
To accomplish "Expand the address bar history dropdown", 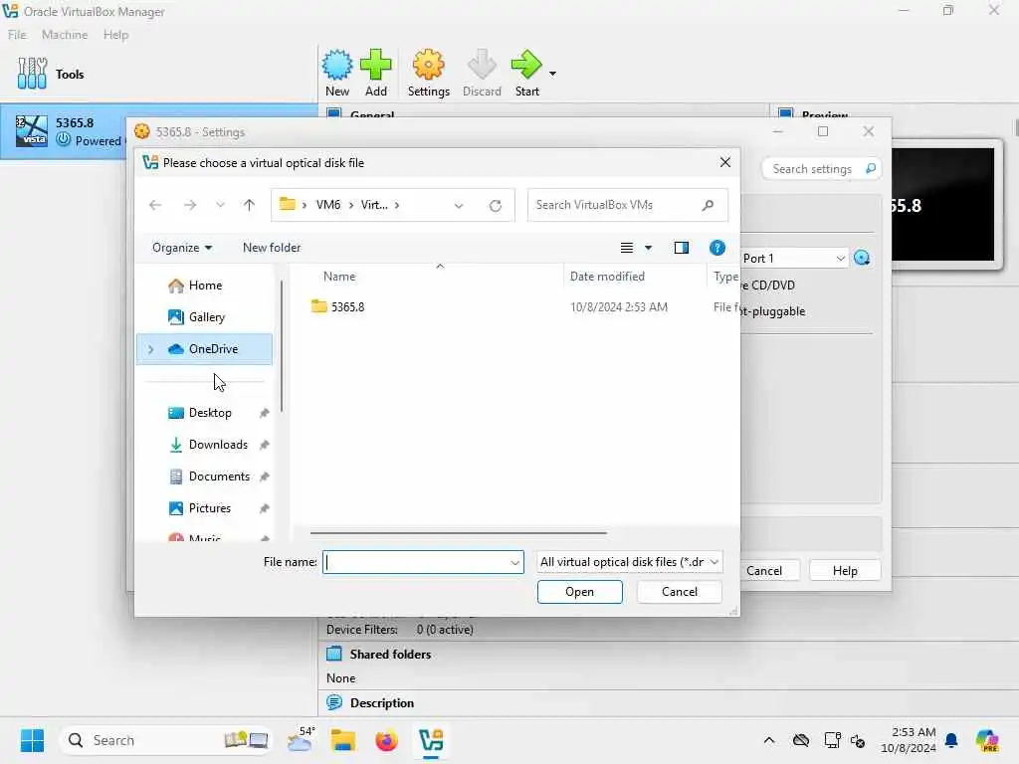I will pos(459,205).
